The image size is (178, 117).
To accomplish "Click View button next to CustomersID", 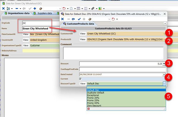I will pyautogui.click(x=83, y=34).
